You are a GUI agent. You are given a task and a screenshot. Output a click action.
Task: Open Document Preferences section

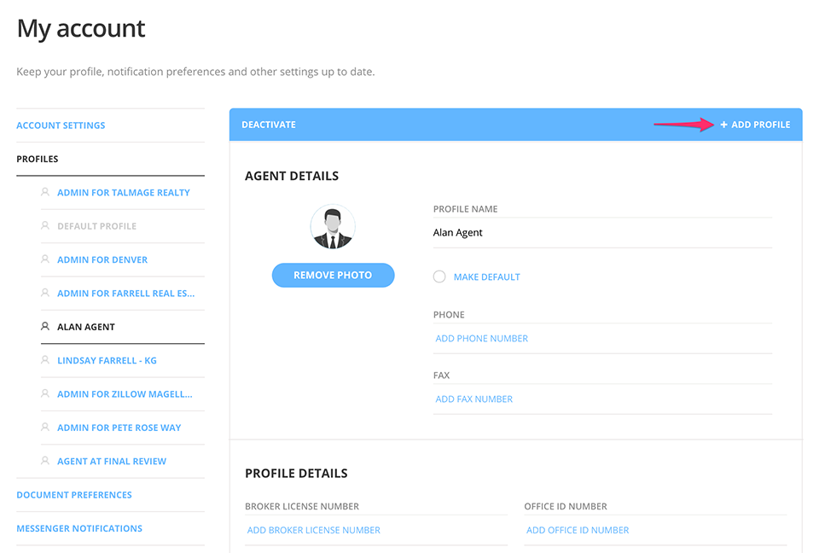(x=74, y=495)
